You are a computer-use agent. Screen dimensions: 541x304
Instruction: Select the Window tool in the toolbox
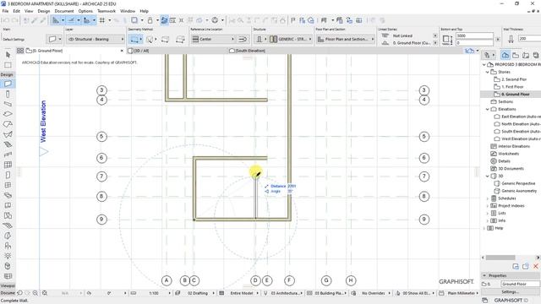(8, 185)
